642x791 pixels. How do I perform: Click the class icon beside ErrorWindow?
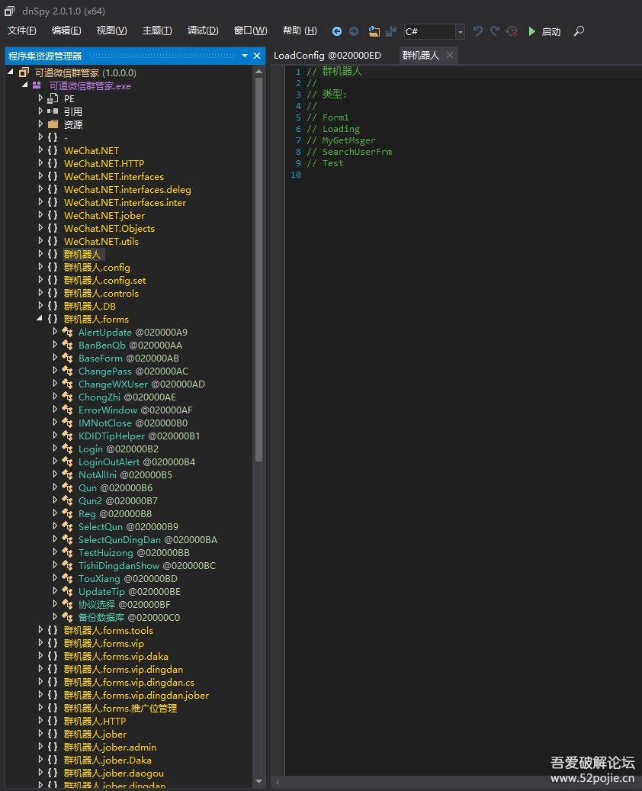67,410
